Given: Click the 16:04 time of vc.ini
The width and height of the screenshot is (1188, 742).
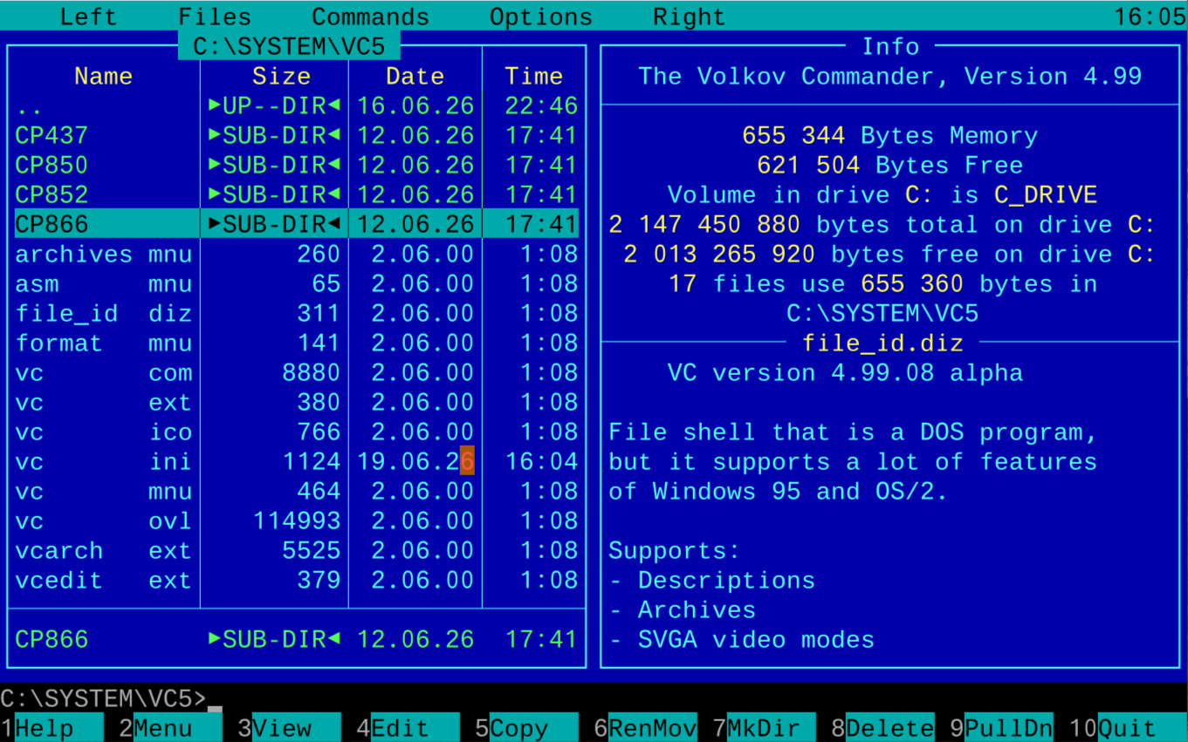Looking at the screenshot, I should [541, 462].
